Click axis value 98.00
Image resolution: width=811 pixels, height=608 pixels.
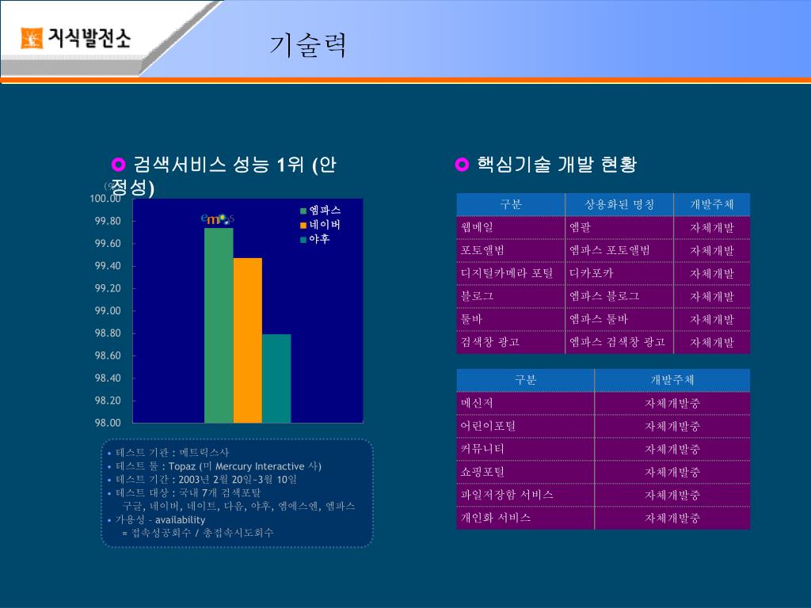[x=108, y=423]
